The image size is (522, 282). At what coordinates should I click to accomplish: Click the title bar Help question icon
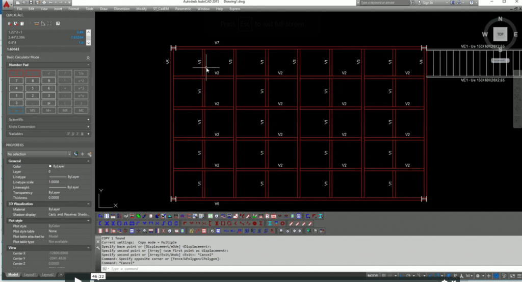[x=472, y=3]
